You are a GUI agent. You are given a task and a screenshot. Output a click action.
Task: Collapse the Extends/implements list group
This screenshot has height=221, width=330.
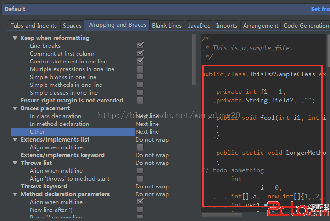(x=15, y=140)
